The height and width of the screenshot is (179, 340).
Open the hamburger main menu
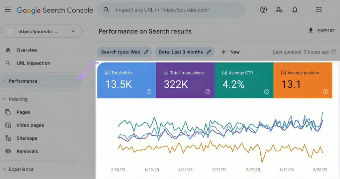click(8, 10)
